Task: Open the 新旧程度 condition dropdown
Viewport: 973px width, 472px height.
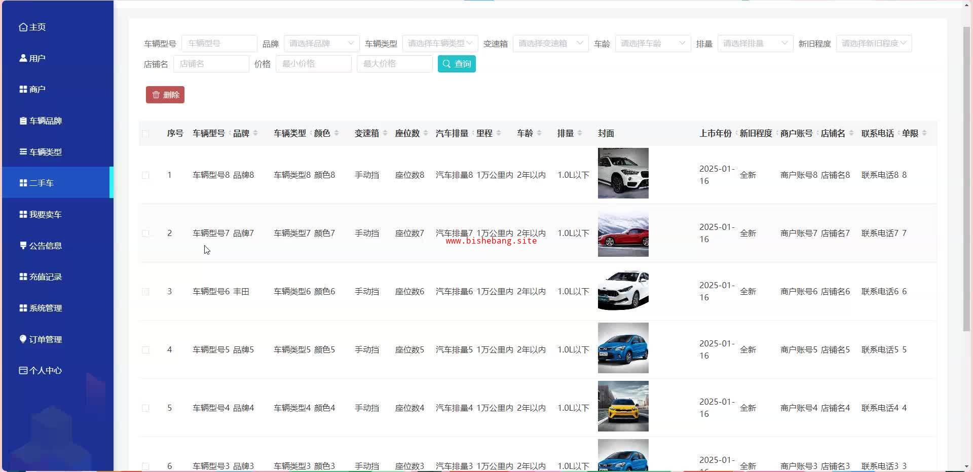Action: pyautogui.click(x=874, y=44)
